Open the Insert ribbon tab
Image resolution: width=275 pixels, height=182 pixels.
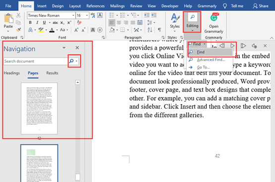pos(42,6)
